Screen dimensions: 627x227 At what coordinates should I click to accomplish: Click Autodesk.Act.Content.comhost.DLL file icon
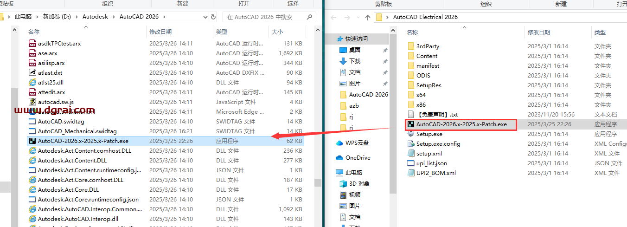tap(32, 150)
